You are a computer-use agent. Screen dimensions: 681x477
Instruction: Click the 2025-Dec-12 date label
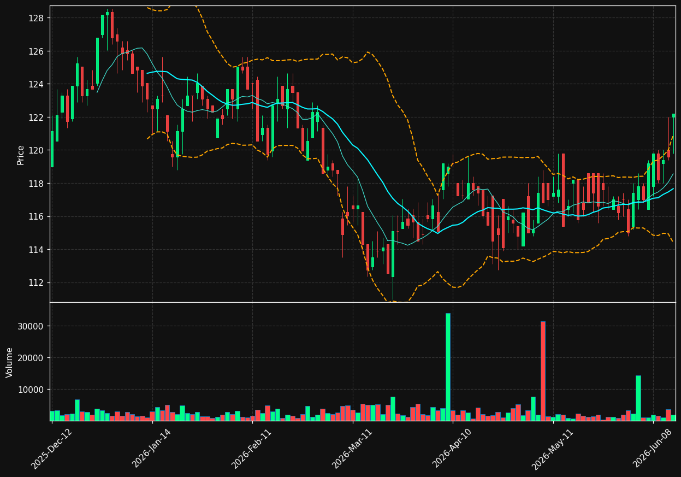tap(51, 448)
